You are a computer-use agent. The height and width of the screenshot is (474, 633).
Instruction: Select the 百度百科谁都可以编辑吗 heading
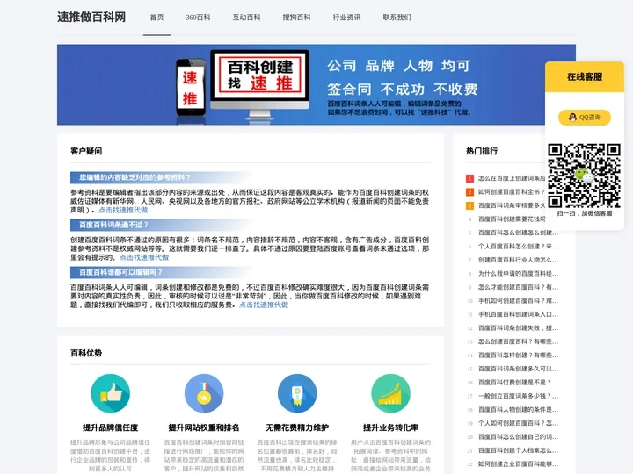point(120,272)
